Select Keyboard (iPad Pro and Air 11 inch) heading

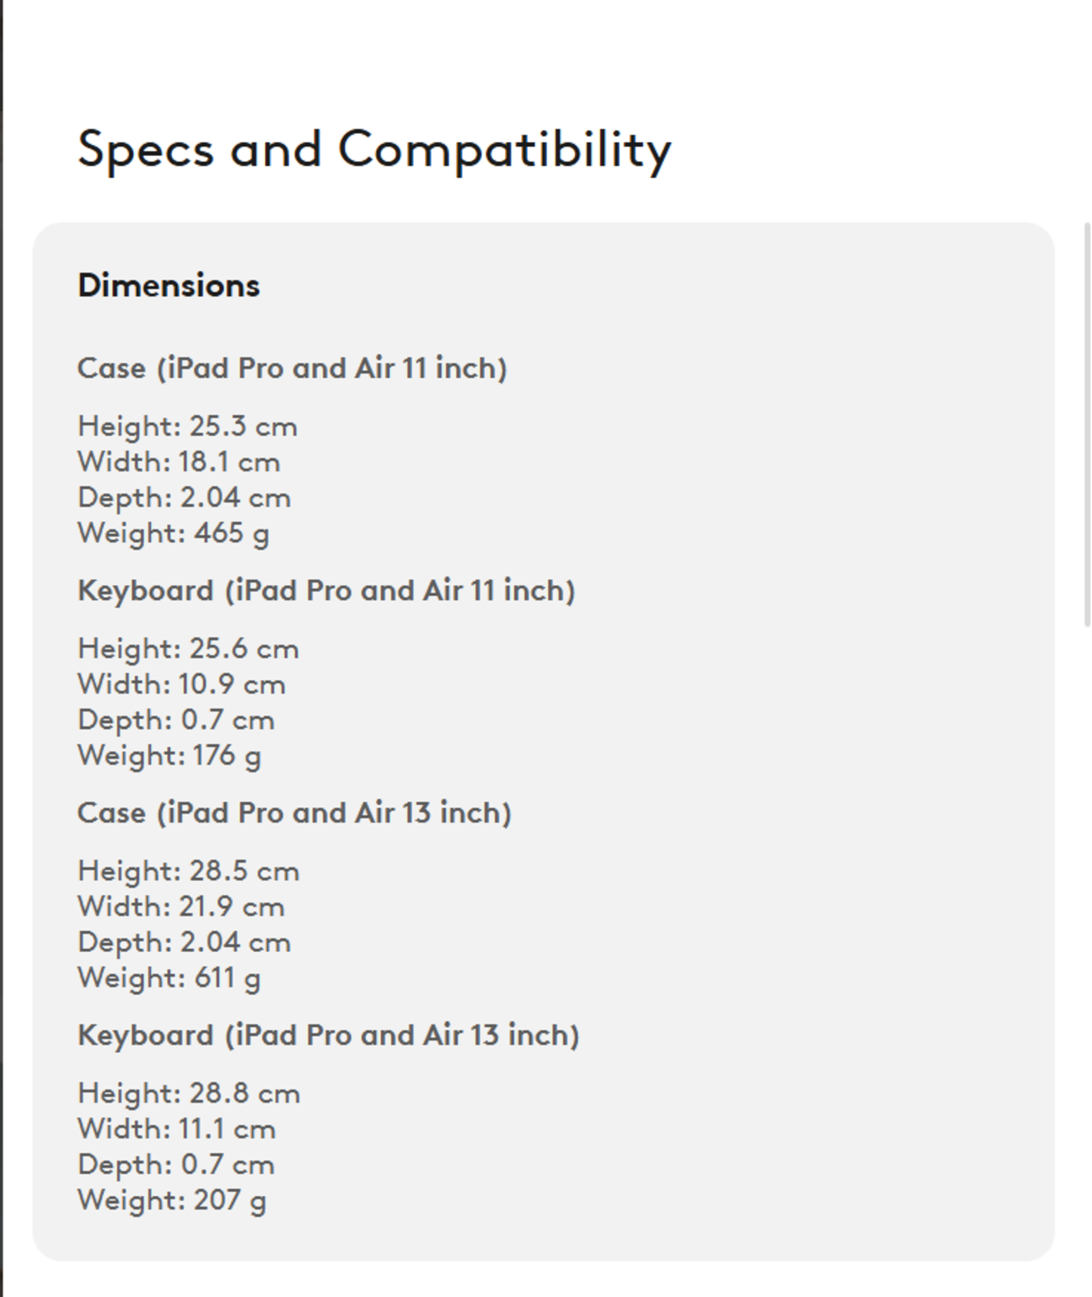coord(326,590)
